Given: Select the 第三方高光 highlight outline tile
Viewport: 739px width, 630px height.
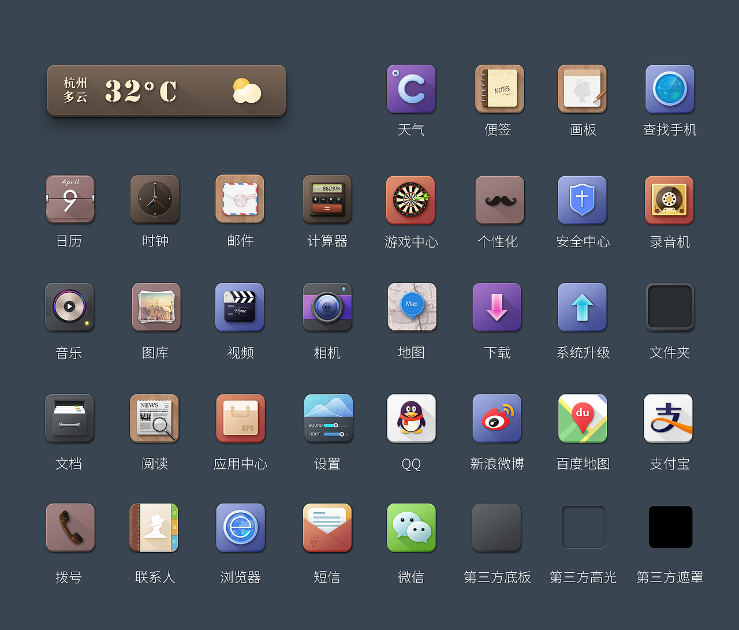Looking at the screenshot, I should point(584,527).
